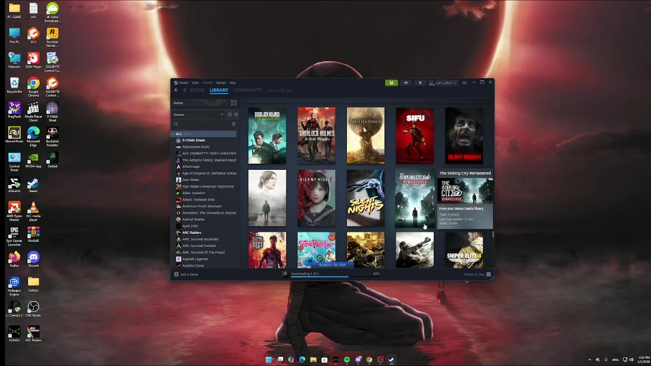Click the Steam icon on the taskbar
This screenshot has height=366, width=651.
[391, 359]
